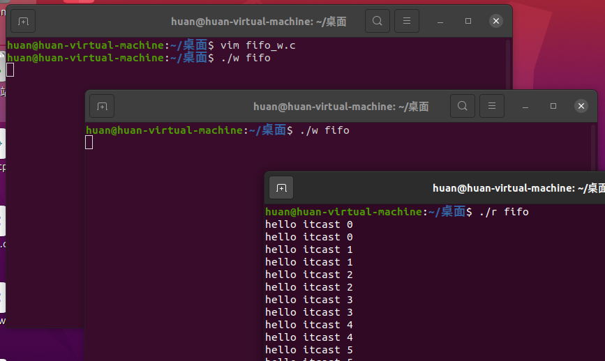Maximize the back terminal window
Screen dimensions: 605x361
pos(468,21)
